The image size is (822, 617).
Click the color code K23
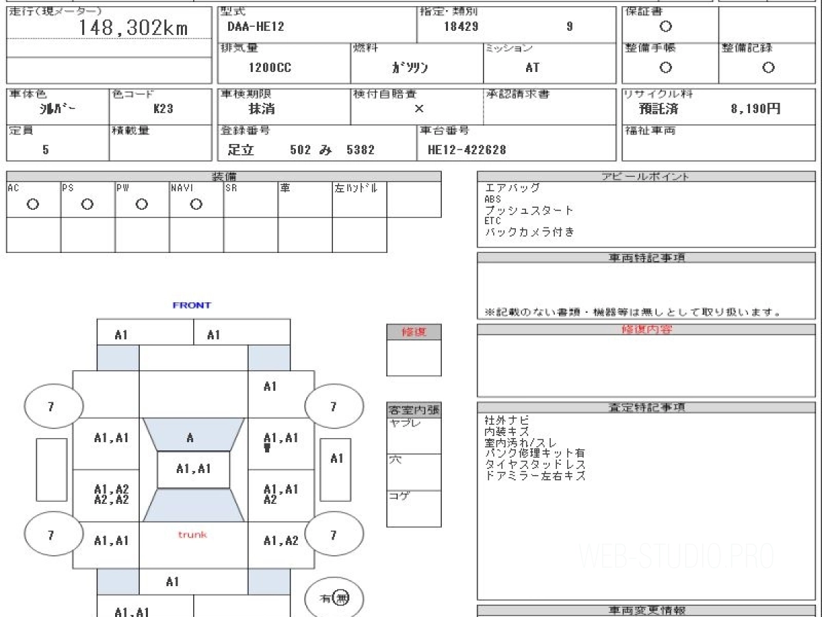click(163, 108)
